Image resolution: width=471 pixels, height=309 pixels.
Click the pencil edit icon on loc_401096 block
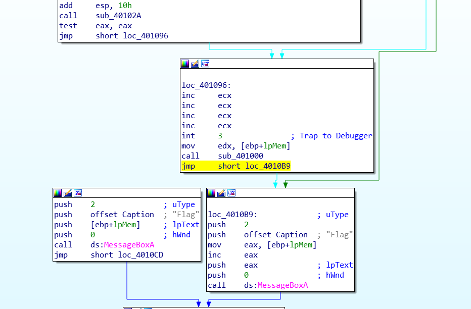(195, 64)
